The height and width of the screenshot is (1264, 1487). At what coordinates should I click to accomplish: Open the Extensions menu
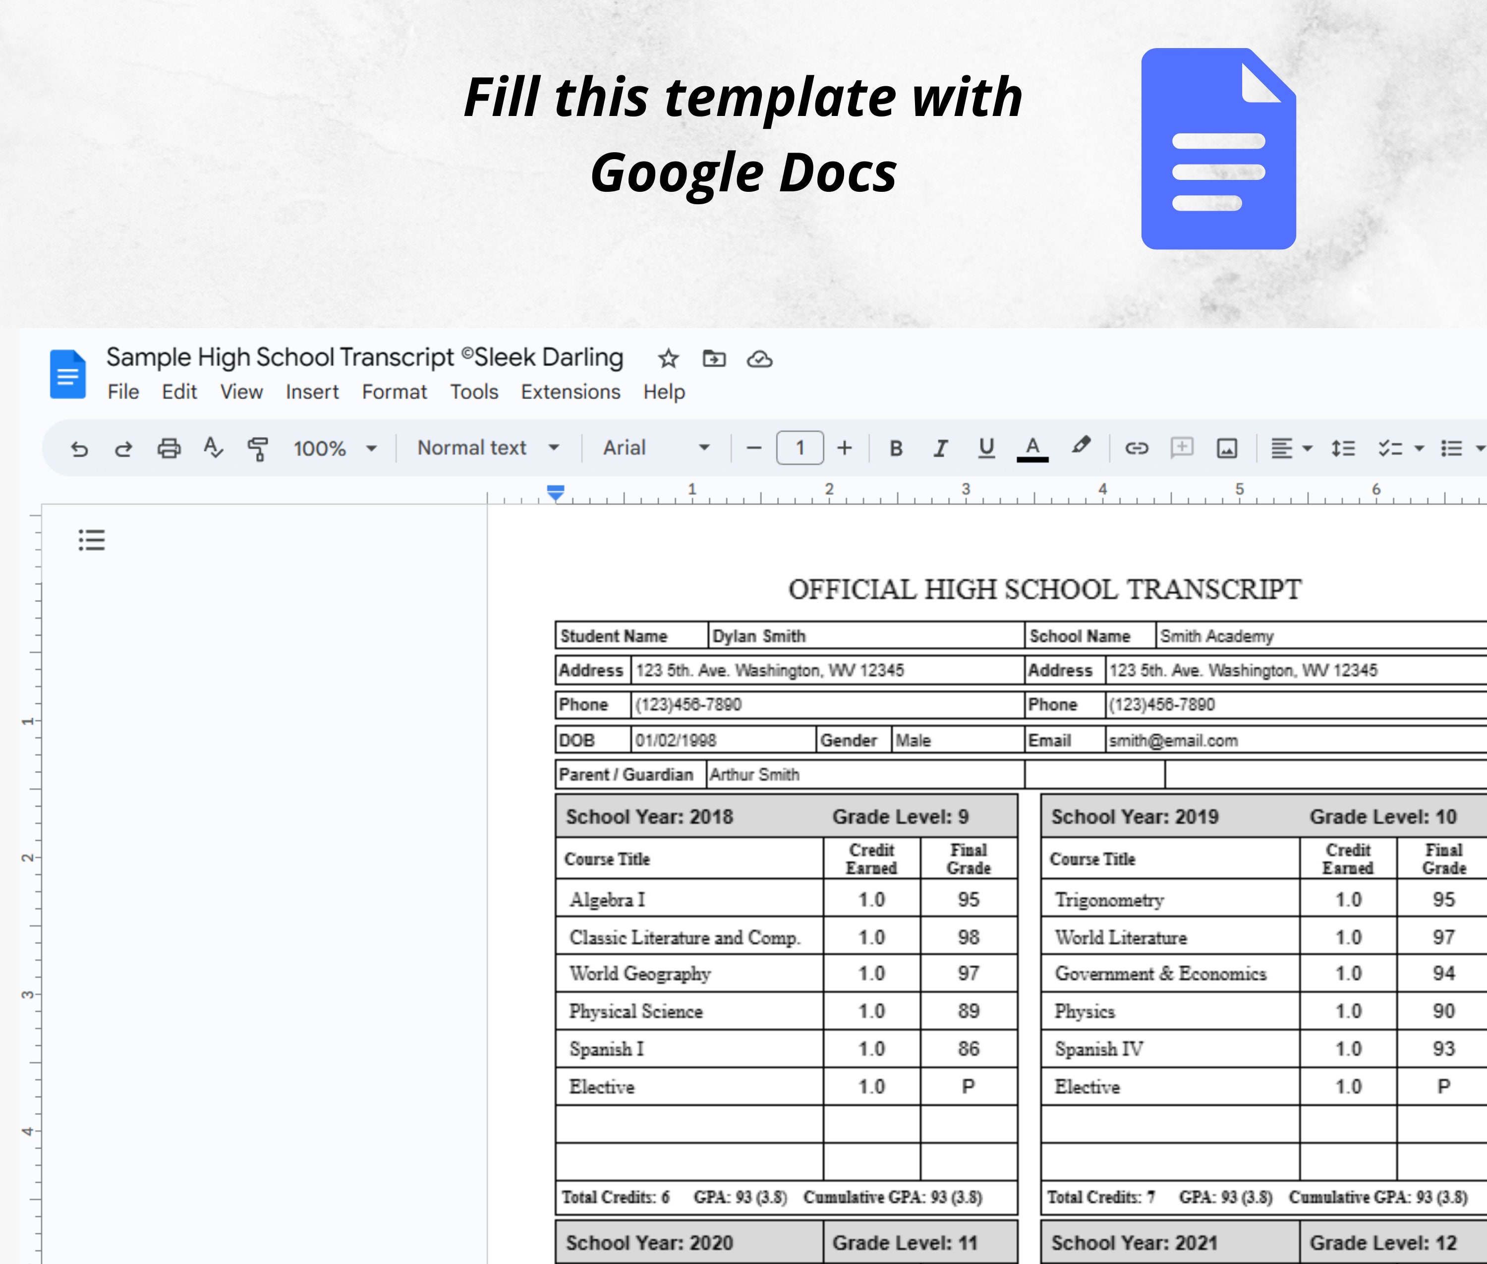[x=570, y=392]
